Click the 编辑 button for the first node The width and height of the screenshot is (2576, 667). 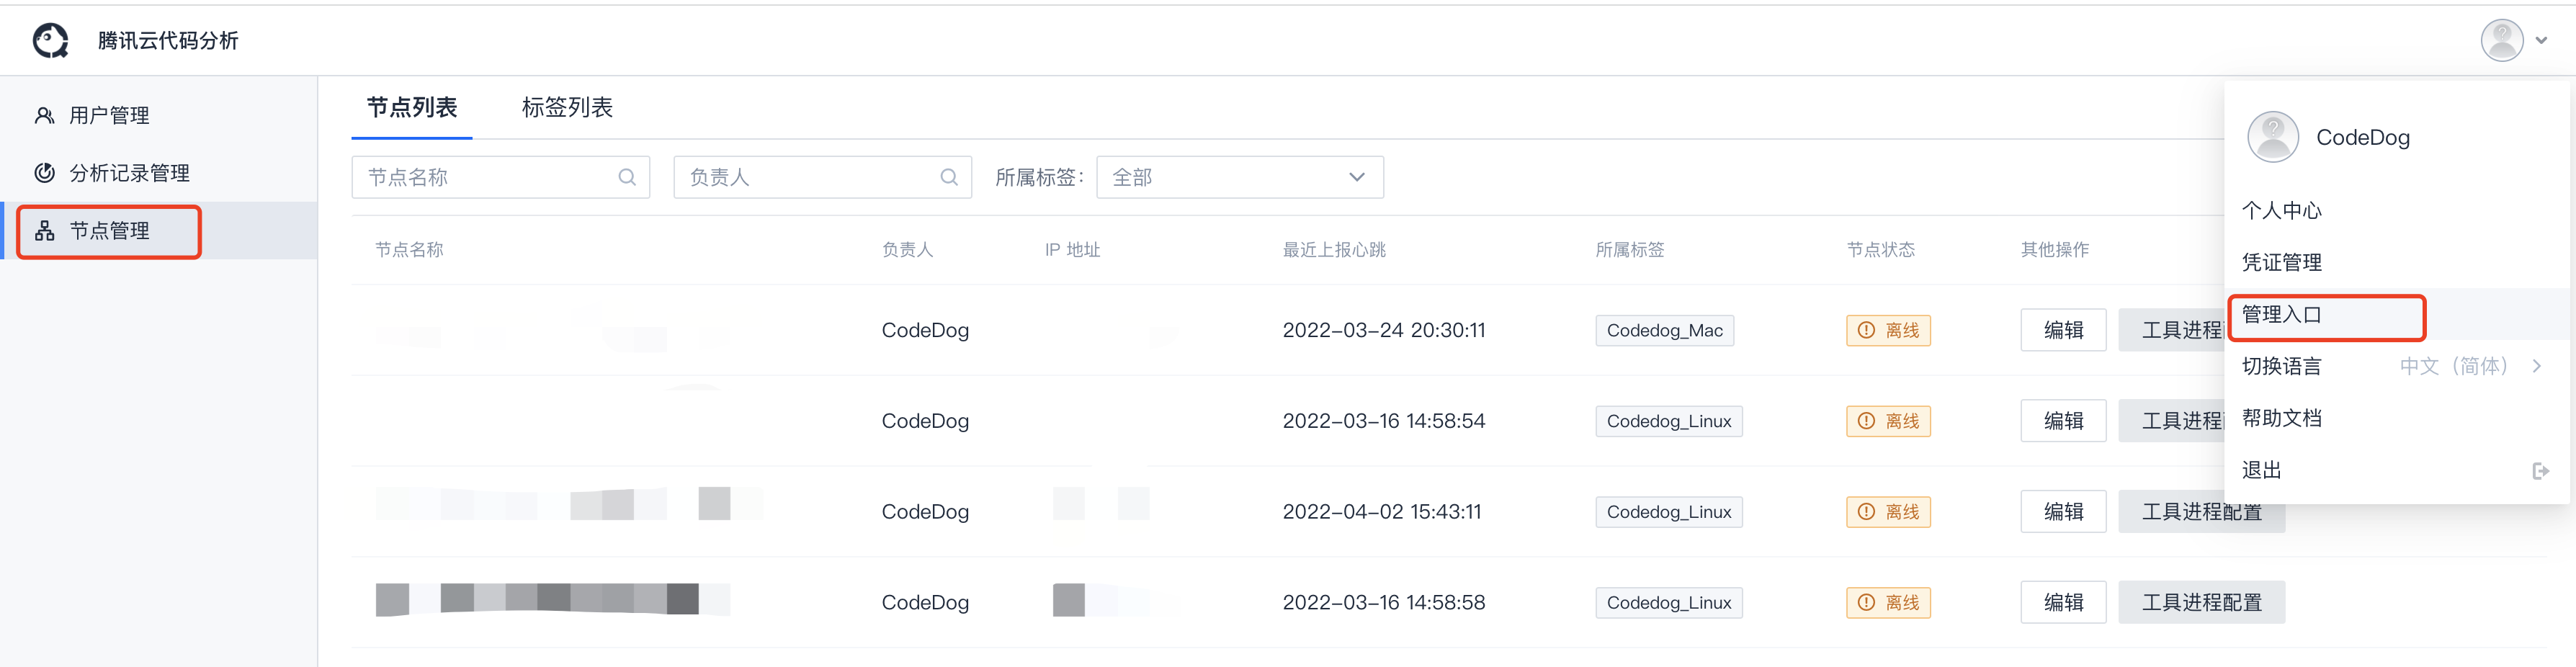(x=2063, y=330)
